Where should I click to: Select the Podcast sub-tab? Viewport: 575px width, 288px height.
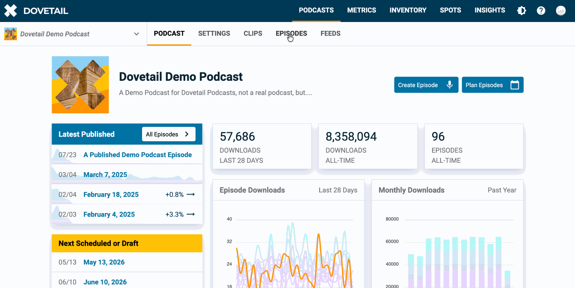169,34
